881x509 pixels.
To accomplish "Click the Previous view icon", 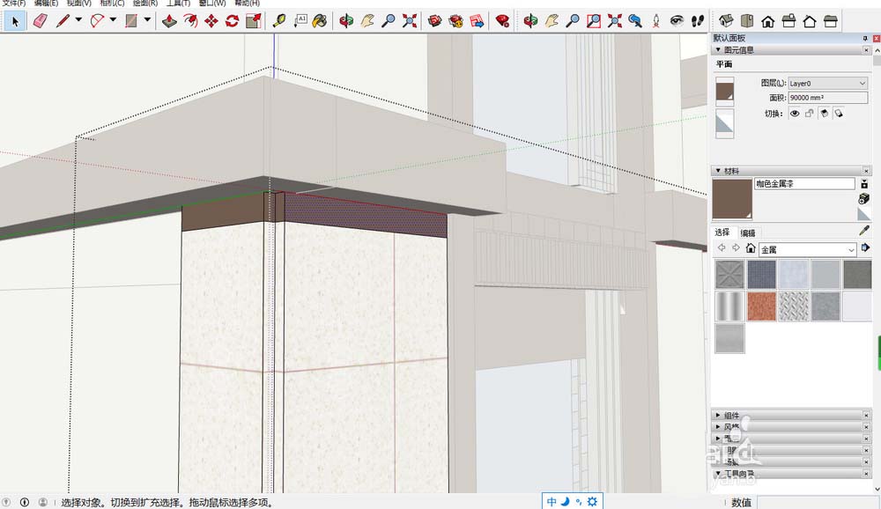I will coord(635,21).
